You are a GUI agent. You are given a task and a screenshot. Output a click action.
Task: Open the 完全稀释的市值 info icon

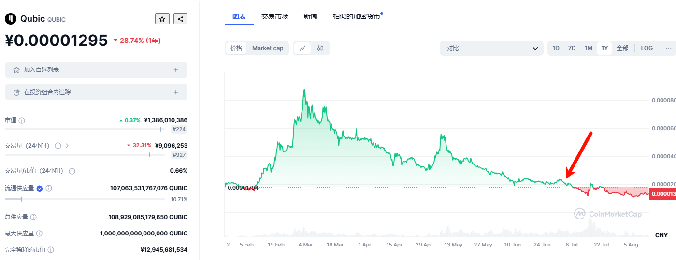coord(51,250)
